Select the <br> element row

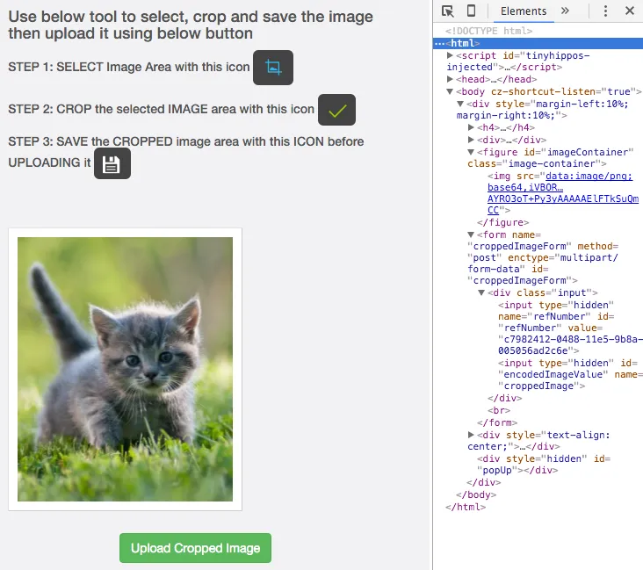499,410
